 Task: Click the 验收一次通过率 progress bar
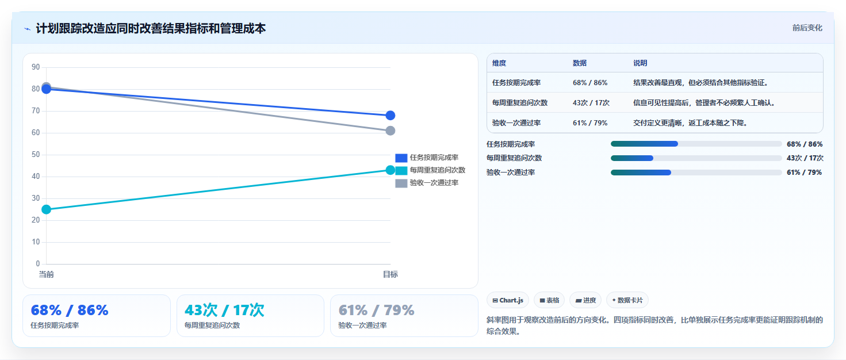[x=696, y=172]
